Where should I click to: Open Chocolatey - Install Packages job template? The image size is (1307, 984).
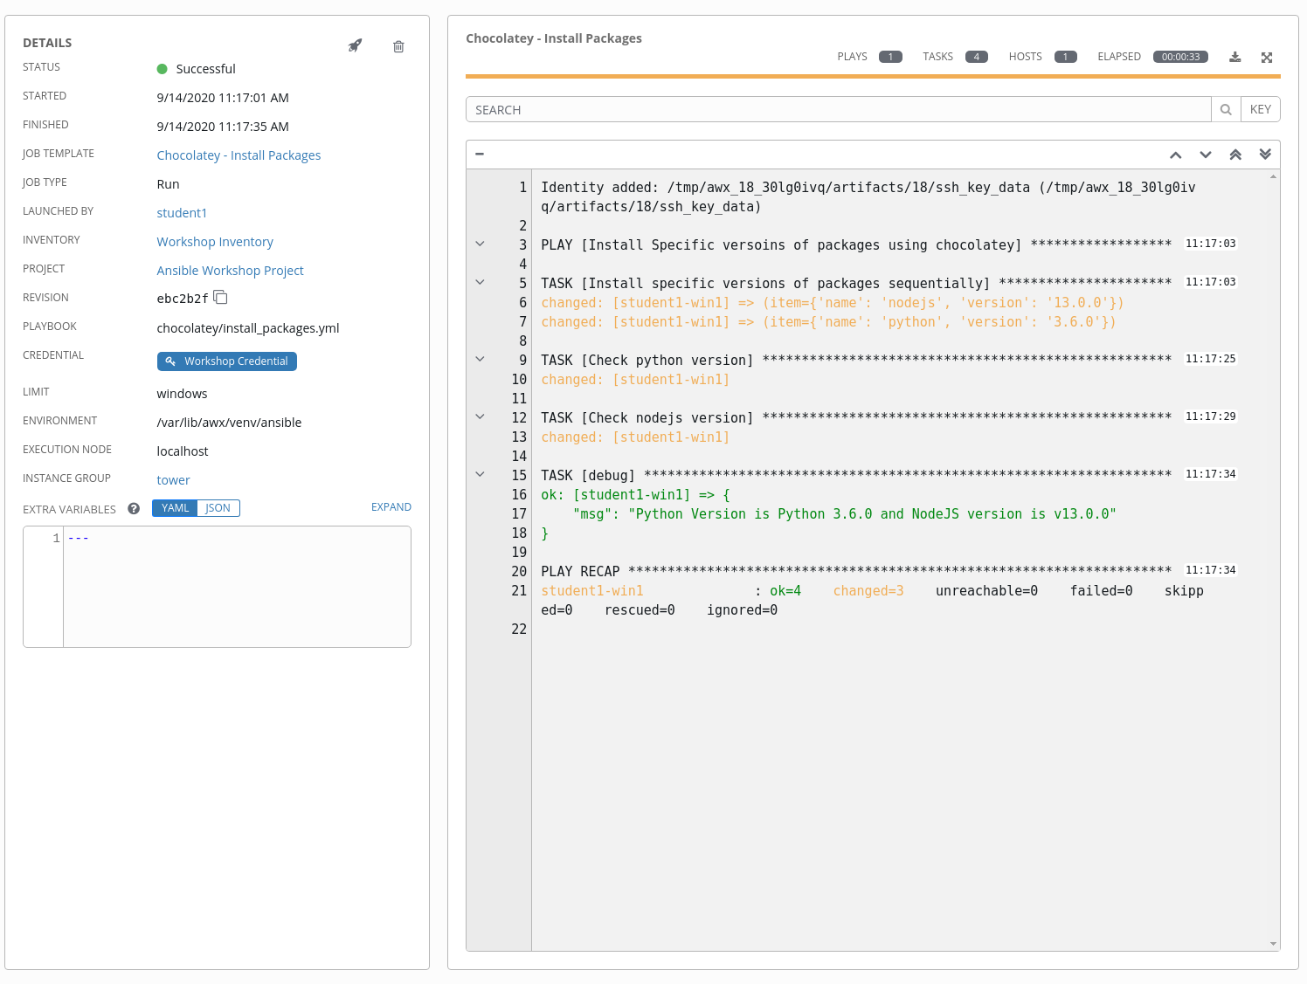239,155
